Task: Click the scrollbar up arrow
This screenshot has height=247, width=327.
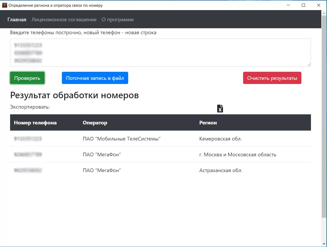Action: [324, 13]
